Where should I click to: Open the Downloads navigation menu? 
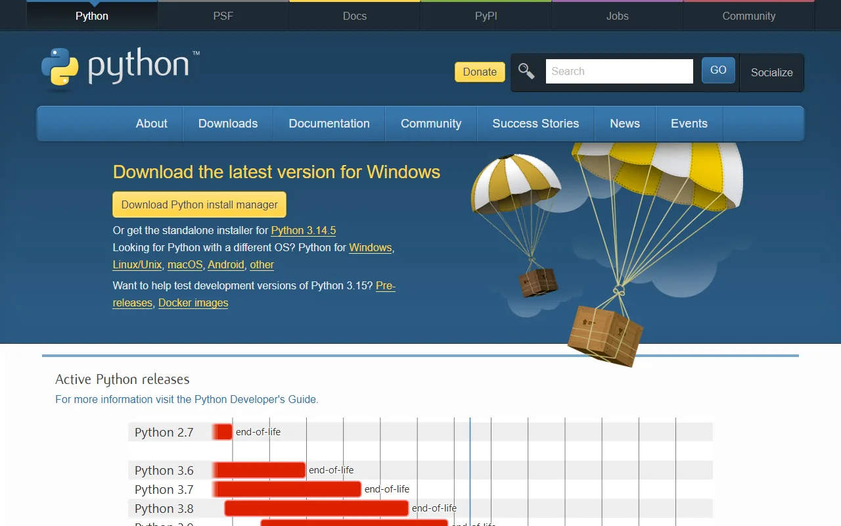tap(228, 124)
